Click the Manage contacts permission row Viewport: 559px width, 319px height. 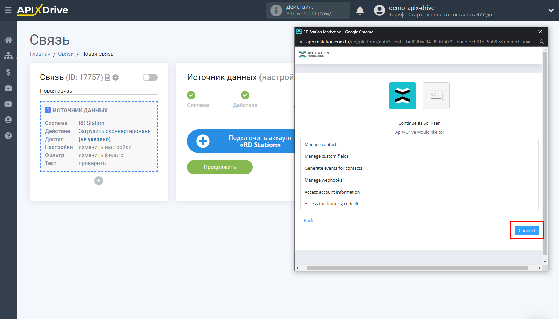(x=420, y=145)
